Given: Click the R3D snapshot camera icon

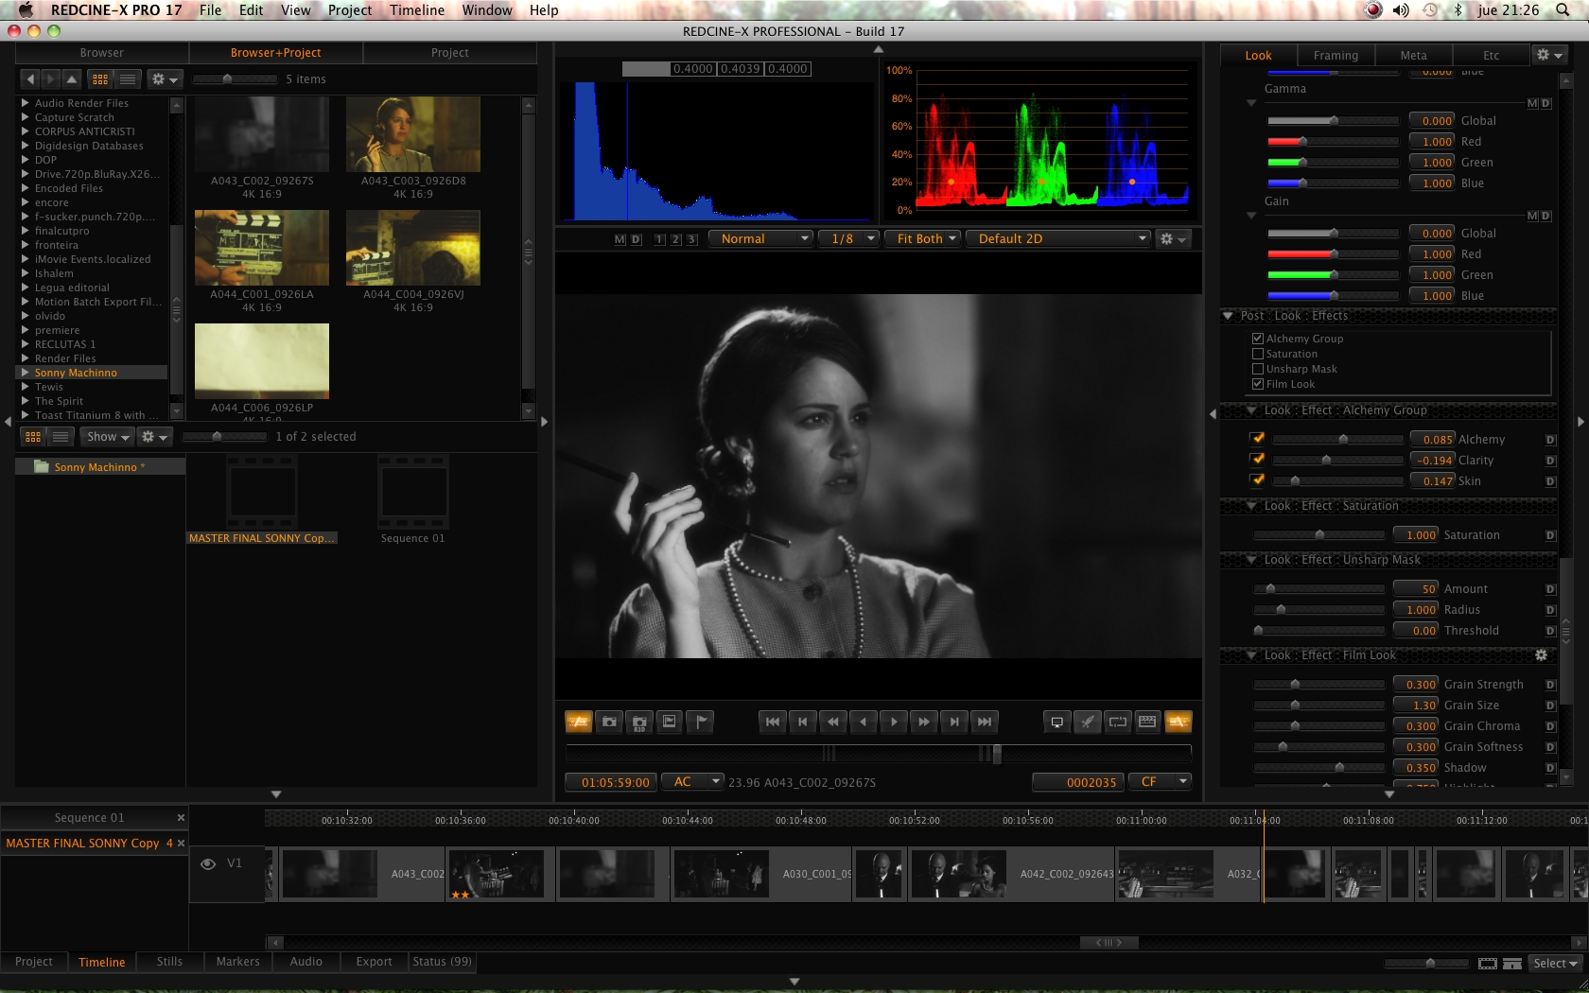Looking at the screenshot, I should click(x=639, y=723).
